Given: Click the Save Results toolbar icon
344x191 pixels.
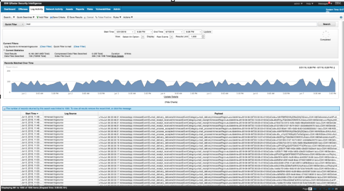Looking at the screenshot, I should coord(67,18).
